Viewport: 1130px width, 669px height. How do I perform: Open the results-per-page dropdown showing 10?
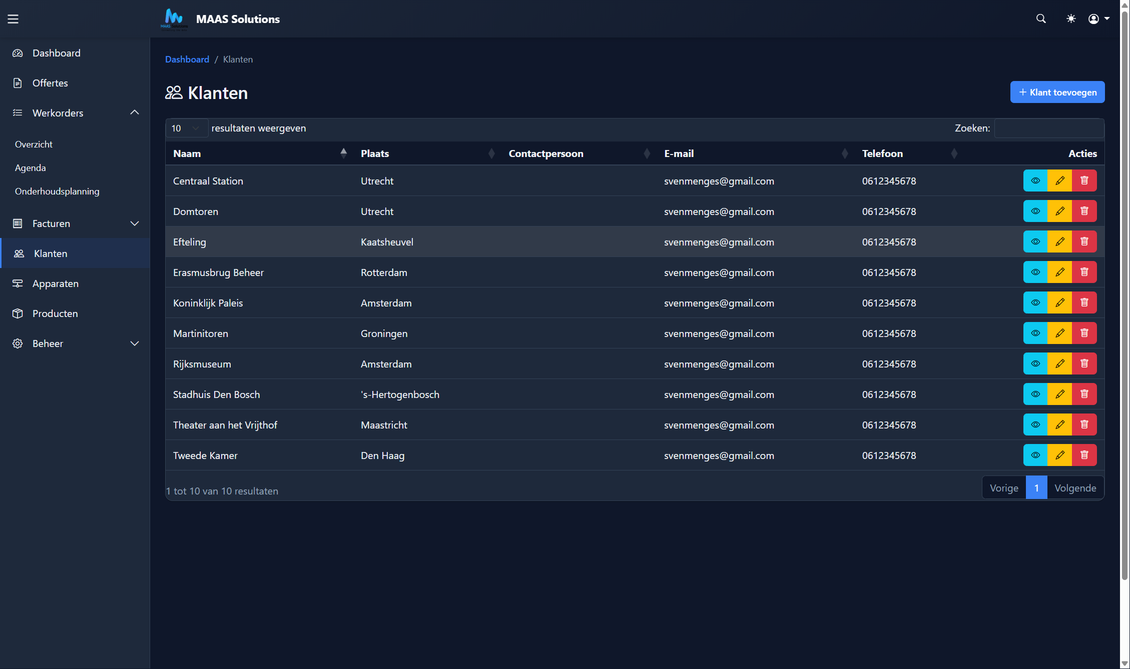186,128
